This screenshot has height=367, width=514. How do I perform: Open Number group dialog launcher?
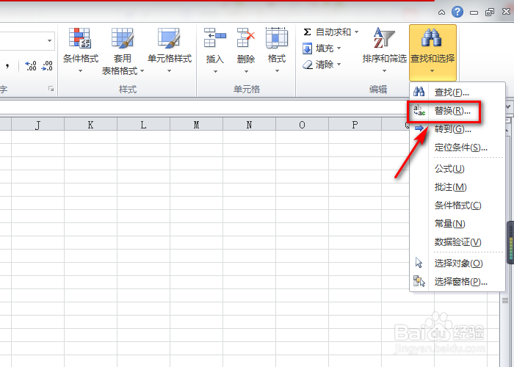(x=51, y=89)
